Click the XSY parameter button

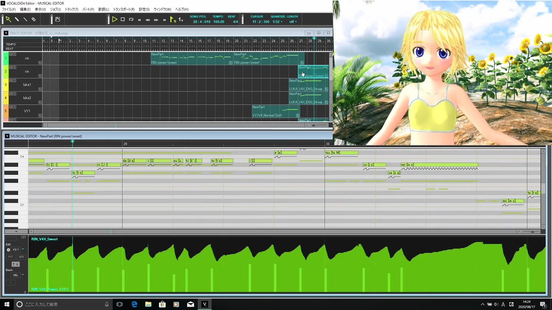[16, 250]
